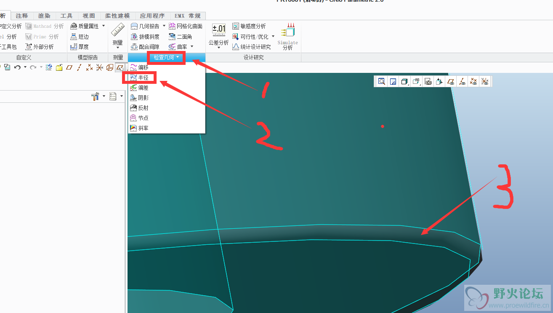The width and height of the screenshot is (553, 313).
Task: Click the 曲率 curvature tool
Action: (x=178, y=47)
